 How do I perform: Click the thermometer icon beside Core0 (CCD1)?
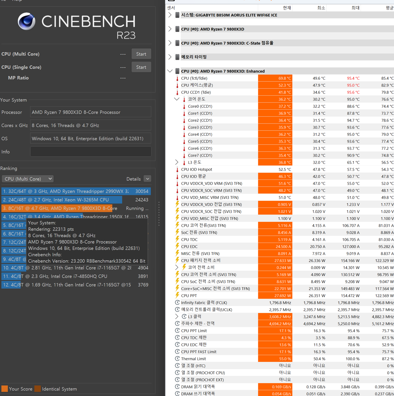tap(184, 106)
